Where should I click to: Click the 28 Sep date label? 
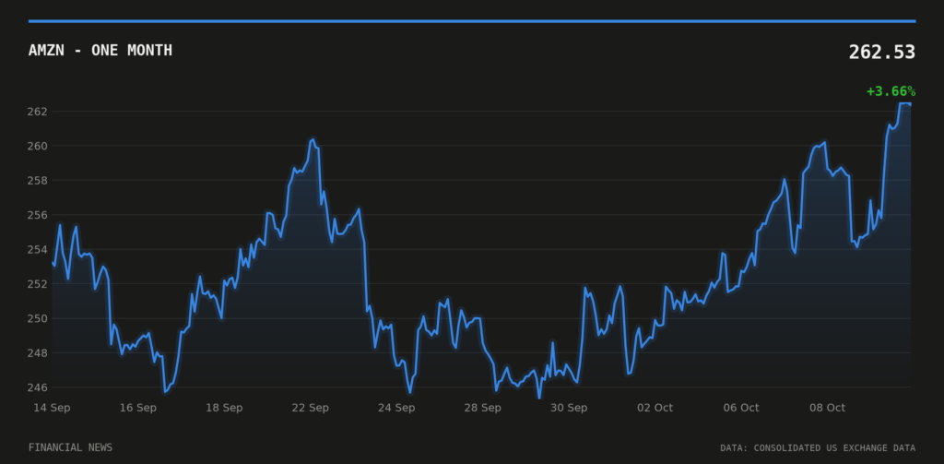point(482,408)
